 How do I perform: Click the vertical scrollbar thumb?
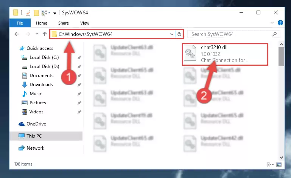click(x=281, y=57)
